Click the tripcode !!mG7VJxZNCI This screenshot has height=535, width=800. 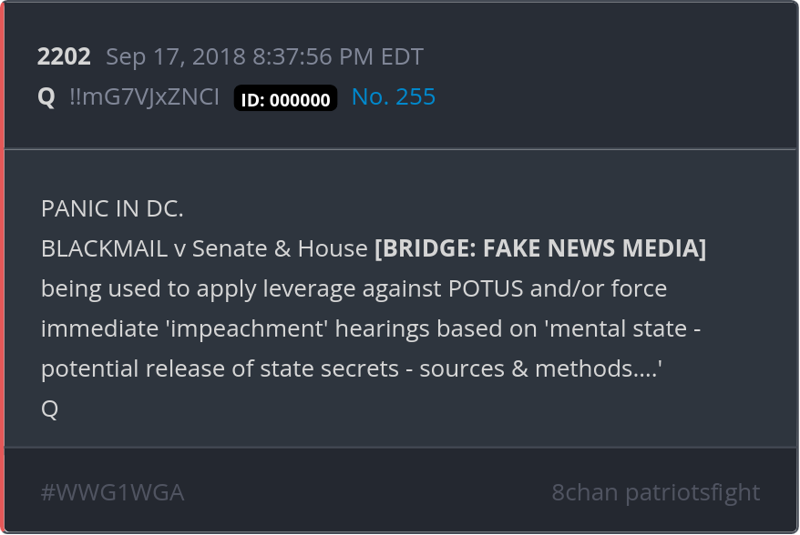click(x=144, y=96)
